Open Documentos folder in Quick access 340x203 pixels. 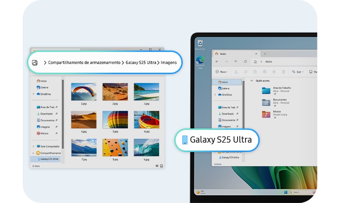coord(275,102)
